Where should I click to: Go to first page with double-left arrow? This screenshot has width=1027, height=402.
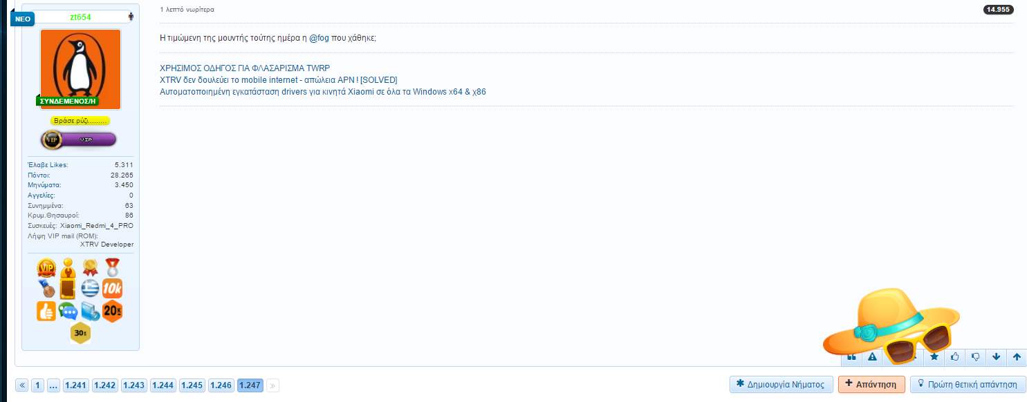21,385
